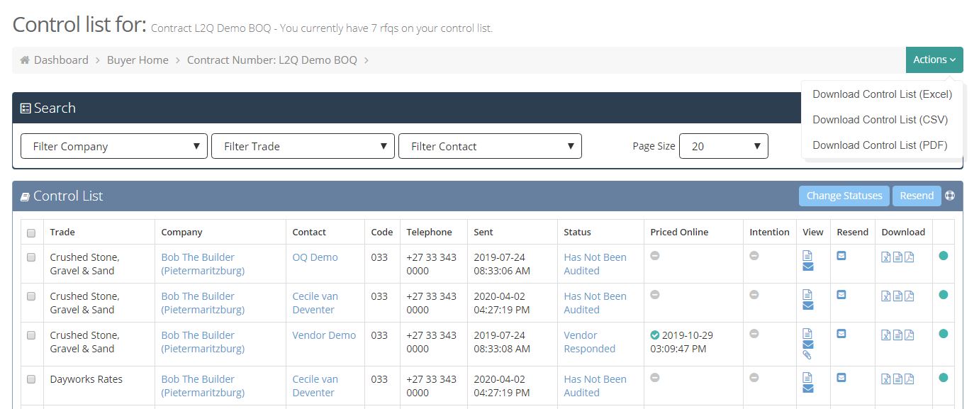
Task: Click the resend envelope in Dayworks Rates row
Action: click(x=841, y=378)
